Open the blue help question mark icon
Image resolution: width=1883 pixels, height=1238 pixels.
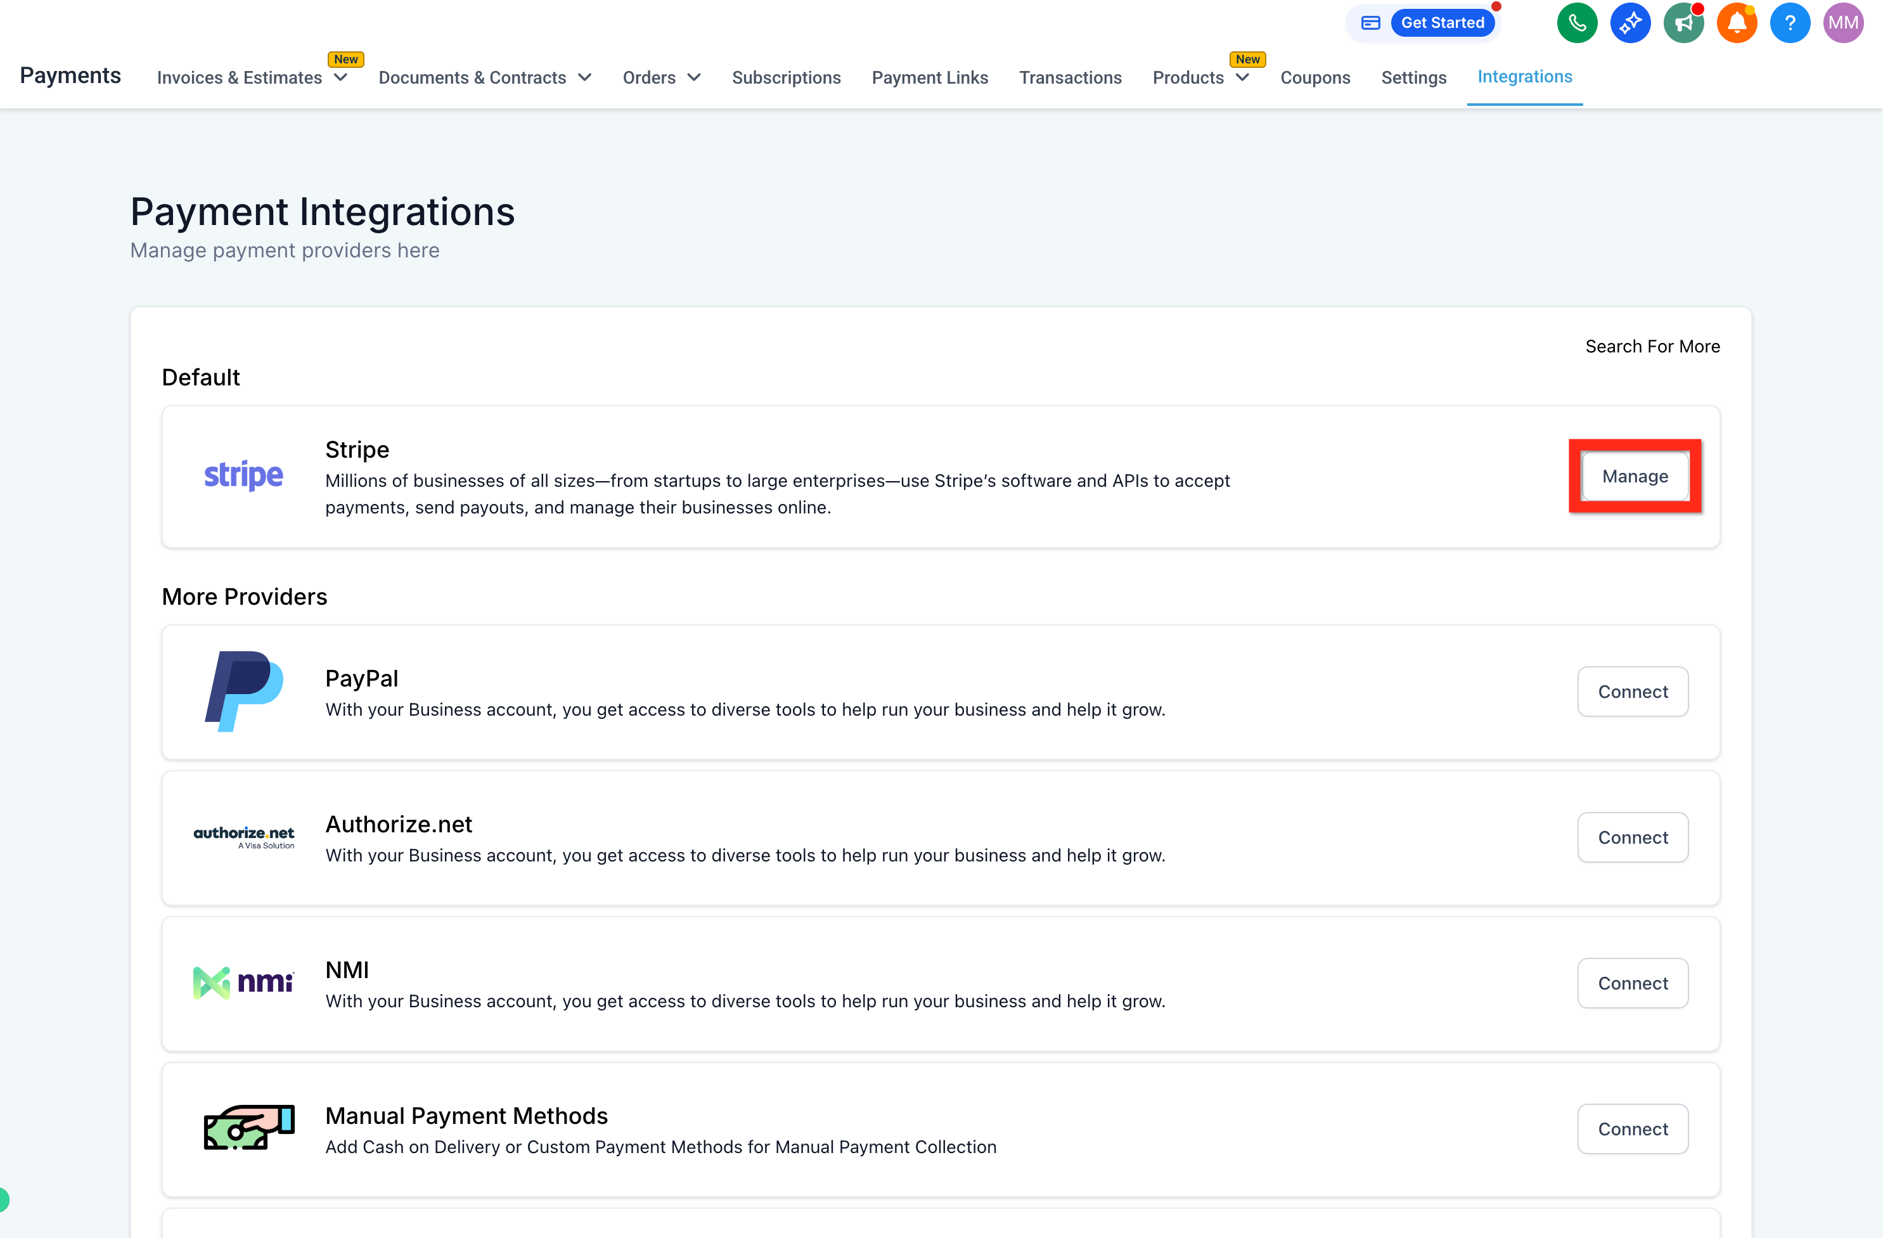(x=1790, y=23)
